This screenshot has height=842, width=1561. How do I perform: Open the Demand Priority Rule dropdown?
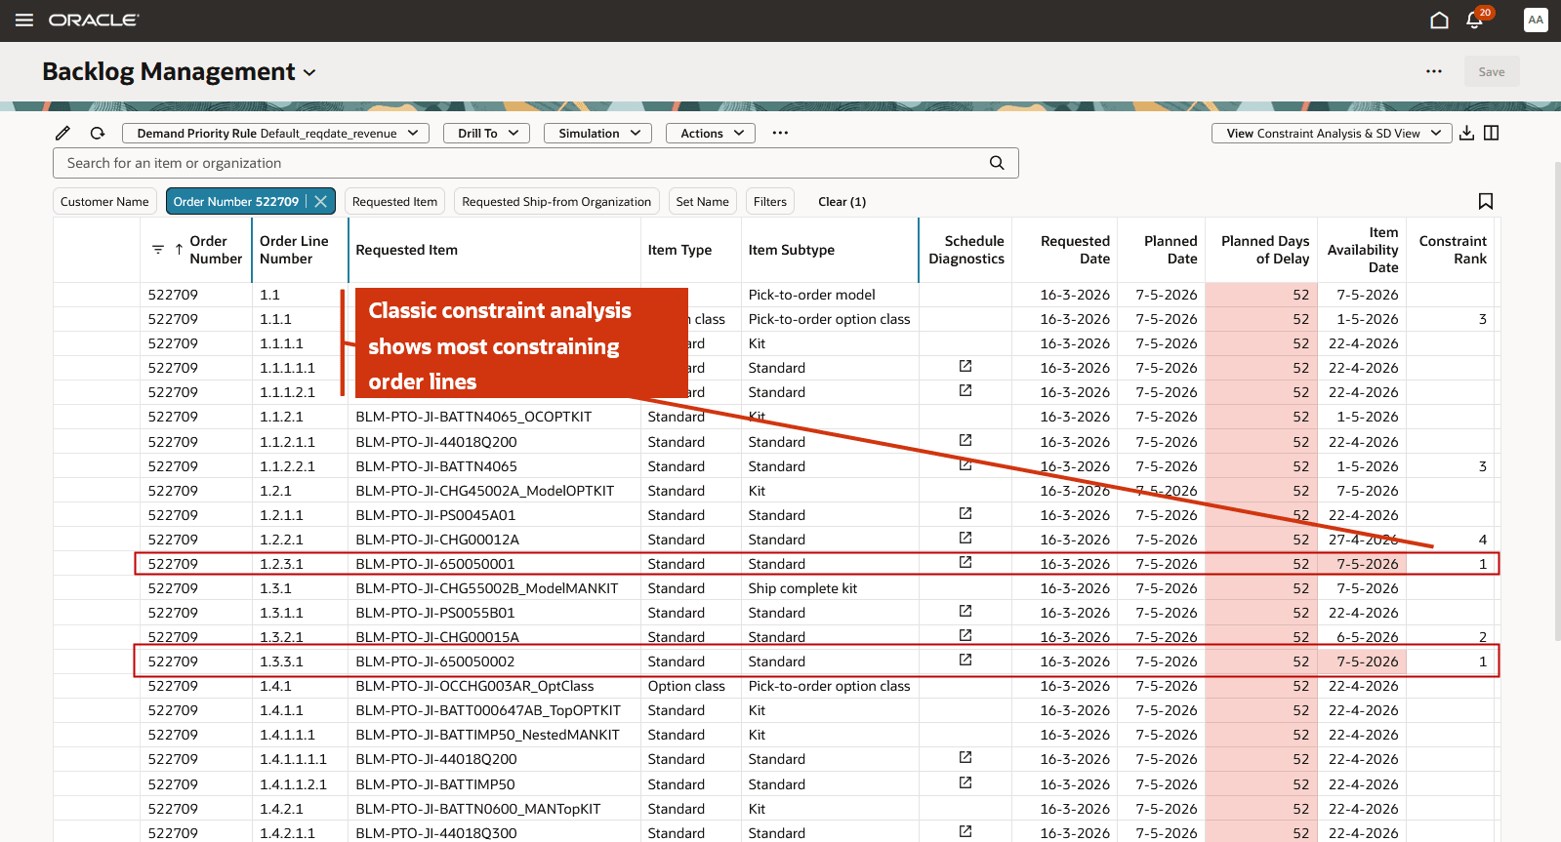[275, 133]
